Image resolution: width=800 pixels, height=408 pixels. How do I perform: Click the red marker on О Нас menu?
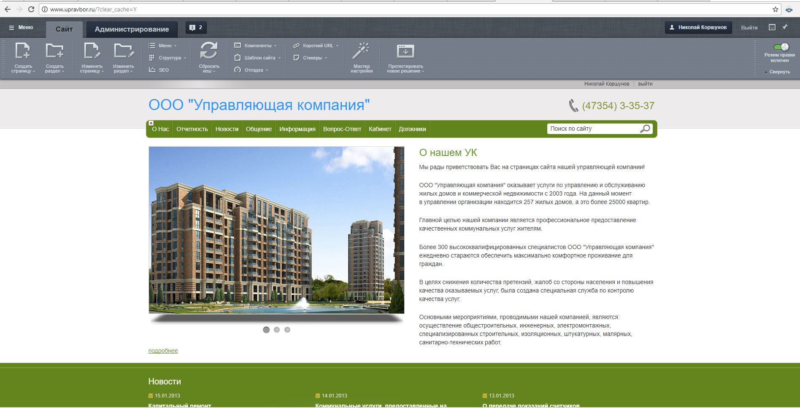pos(151,123)
